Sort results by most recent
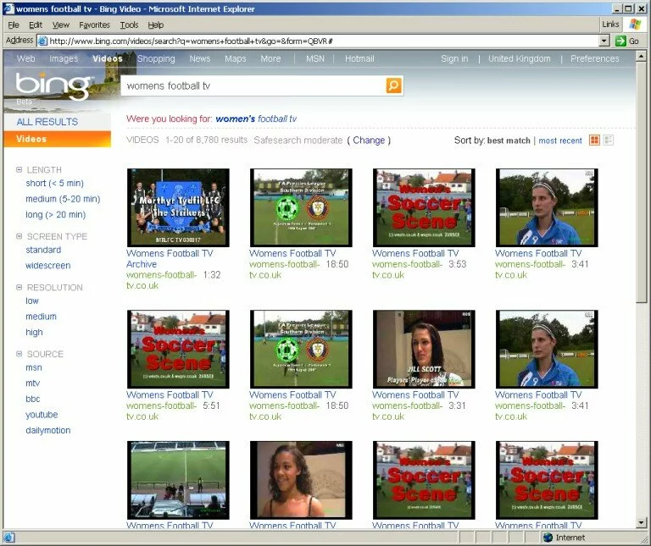Image resolution: width=651 pixels, height=546 pixels. [x=560, y=141]
